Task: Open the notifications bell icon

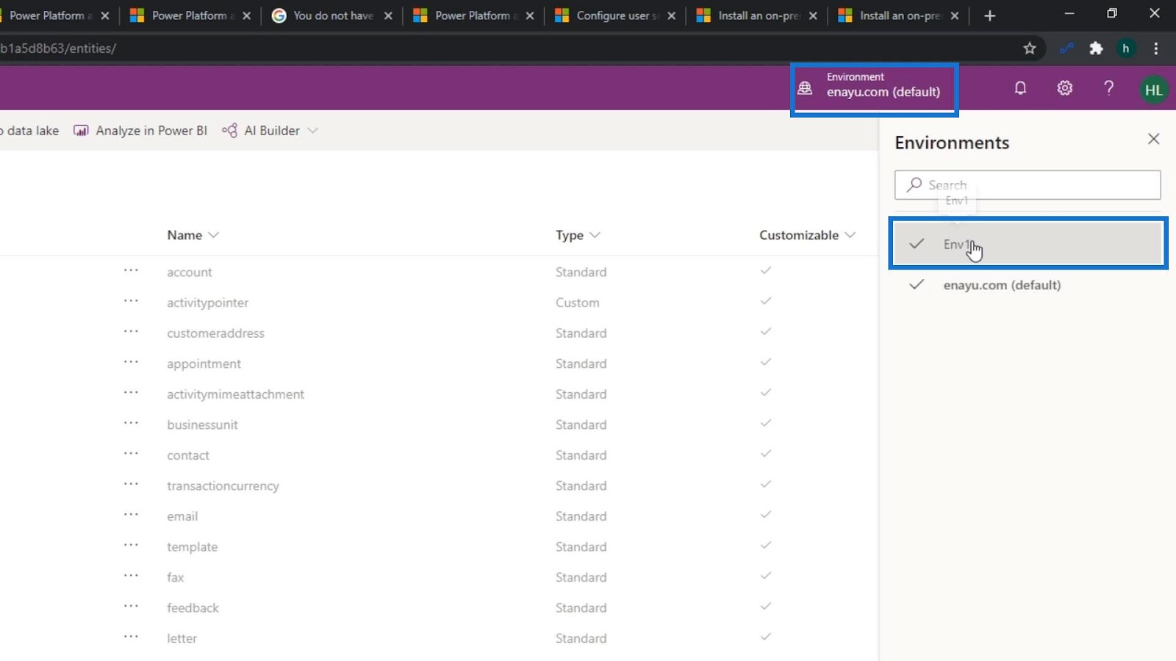Action: [1020, 88]
